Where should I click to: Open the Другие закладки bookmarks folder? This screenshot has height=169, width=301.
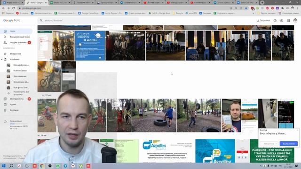pyautogui.click(x=267, y=13)
